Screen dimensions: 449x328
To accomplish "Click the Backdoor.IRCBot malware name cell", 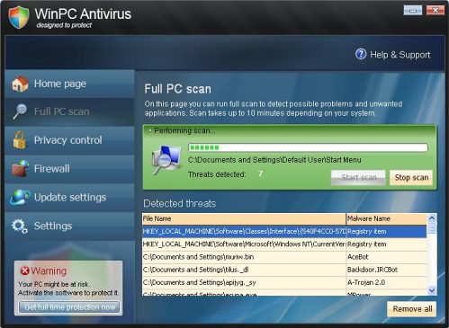I will [x=387, y=270].
